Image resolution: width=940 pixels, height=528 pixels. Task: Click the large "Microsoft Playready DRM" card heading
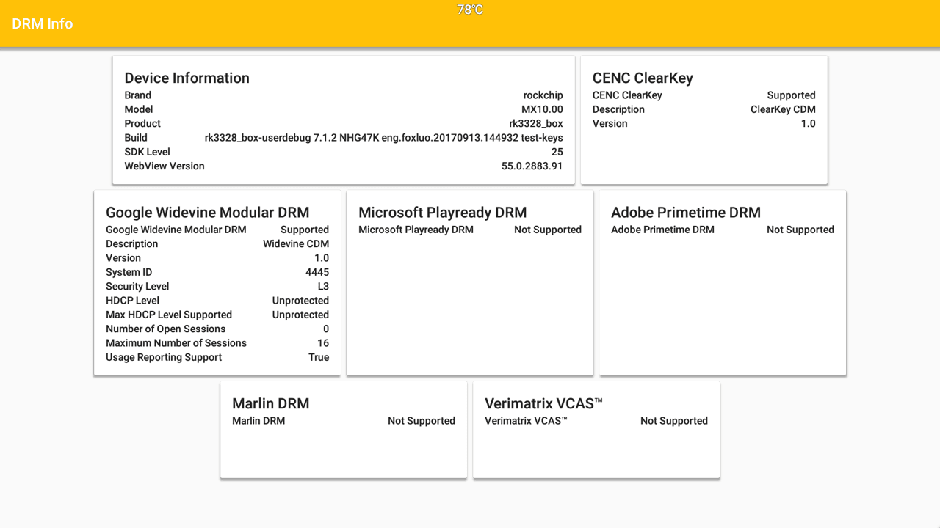[443, 212]
